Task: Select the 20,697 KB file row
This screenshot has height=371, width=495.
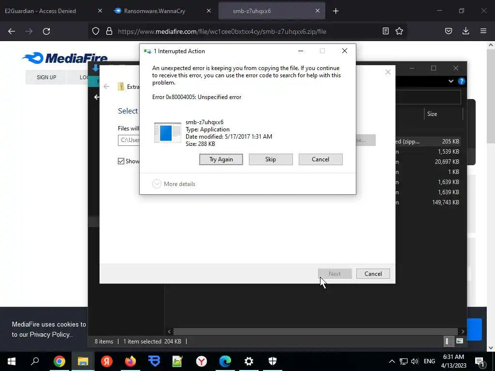Action: click(x=428, y=162)
